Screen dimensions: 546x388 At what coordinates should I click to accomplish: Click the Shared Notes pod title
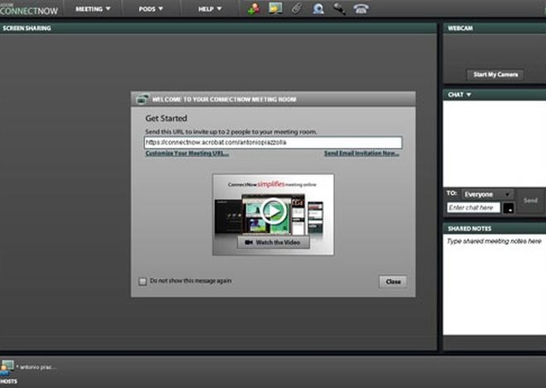point(469,229)
